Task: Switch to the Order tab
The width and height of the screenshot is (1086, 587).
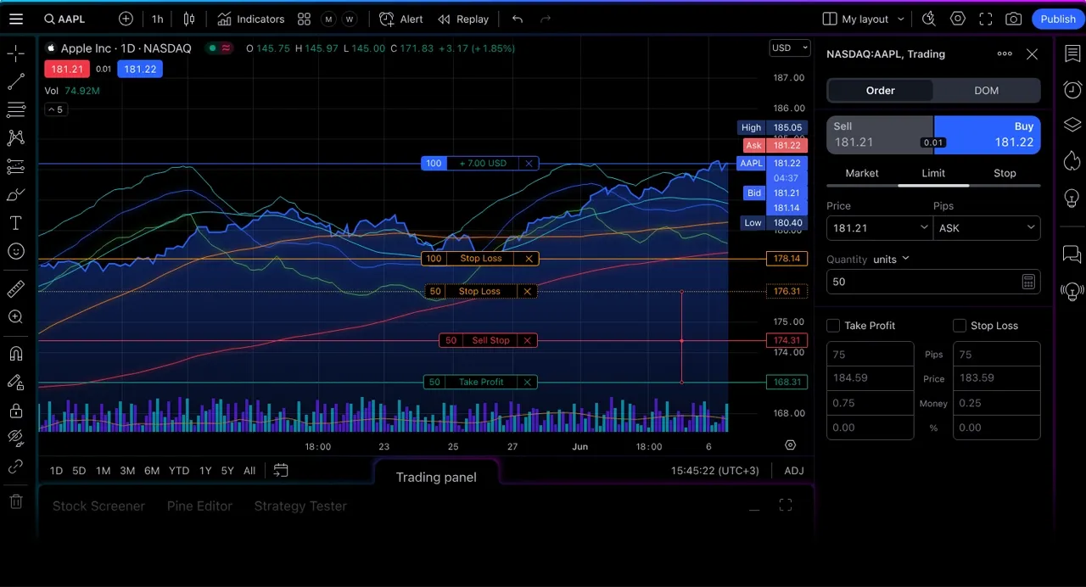Action: (x=880, y=90)
